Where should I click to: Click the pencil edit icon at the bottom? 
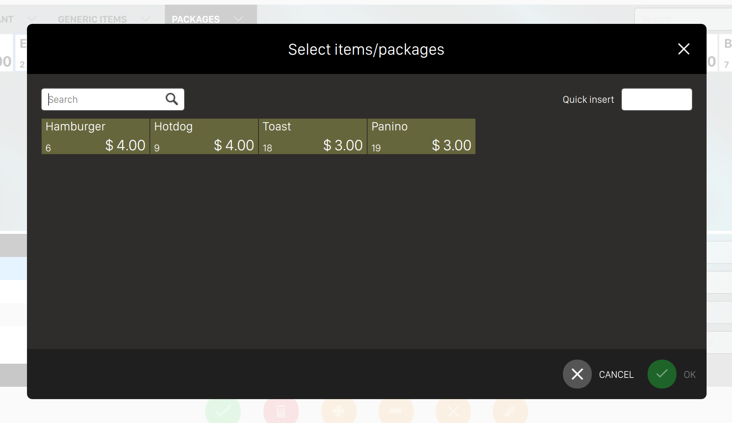(x=510, y=411)
